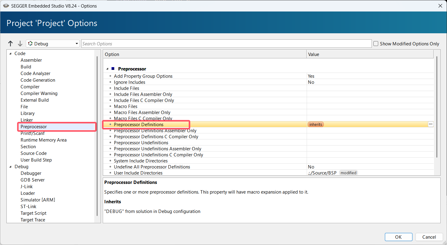Select Preprocessor Definitions Assembler Only row
Viewport: 447px width, 245px height.
click(x=268, y=131)
